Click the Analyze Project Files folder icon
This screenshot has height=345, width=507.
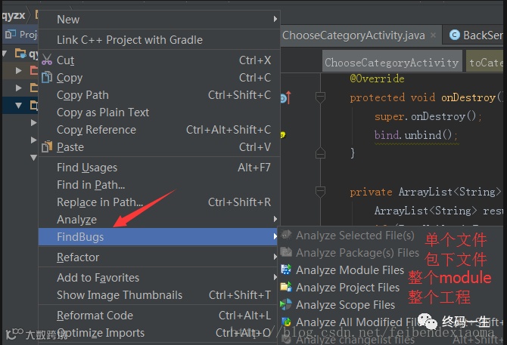pyautogui.click(x=286, y=287)
